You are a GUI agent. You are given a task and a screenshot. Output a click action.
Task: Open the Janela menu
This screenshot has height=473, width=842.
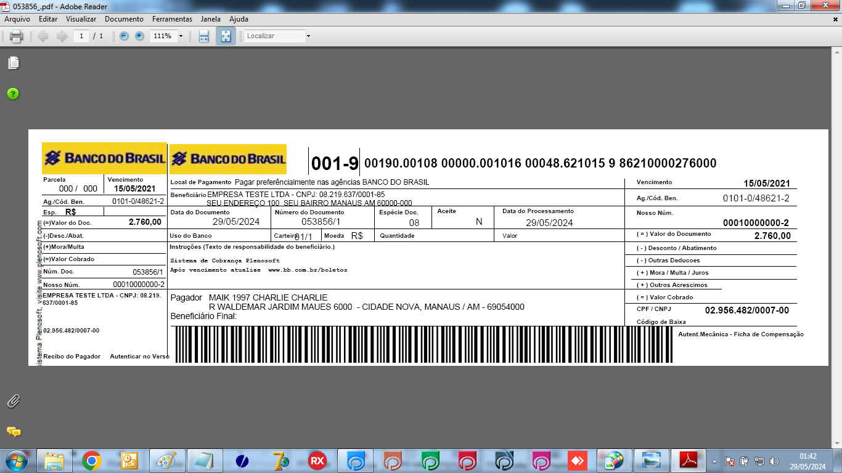point(210,19)
